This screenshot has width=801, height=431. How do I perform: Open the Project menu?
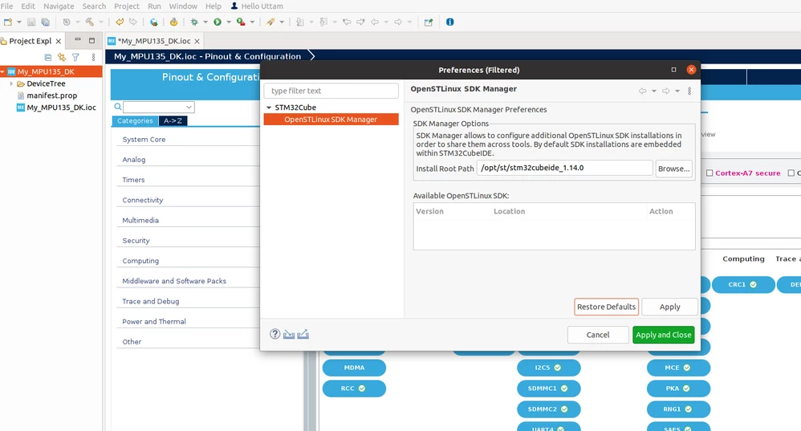(127, 6)
